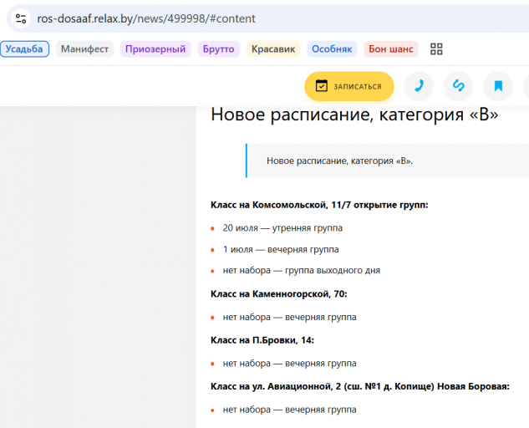Open the Манифест tab group
This screenshot has height=428, width=529.
click(84, 49)
